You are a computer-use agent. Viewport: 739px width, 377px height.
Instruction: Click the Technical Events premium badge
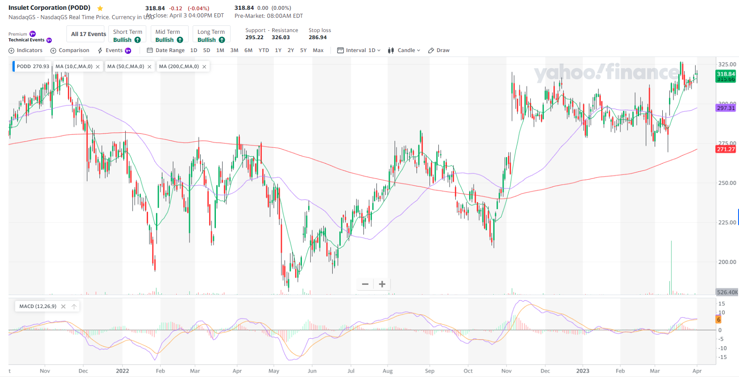click(x=49, y=40)
